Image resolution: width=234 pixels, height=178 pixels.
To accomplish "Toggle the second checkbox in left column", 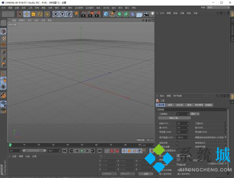I will (177, 147).
